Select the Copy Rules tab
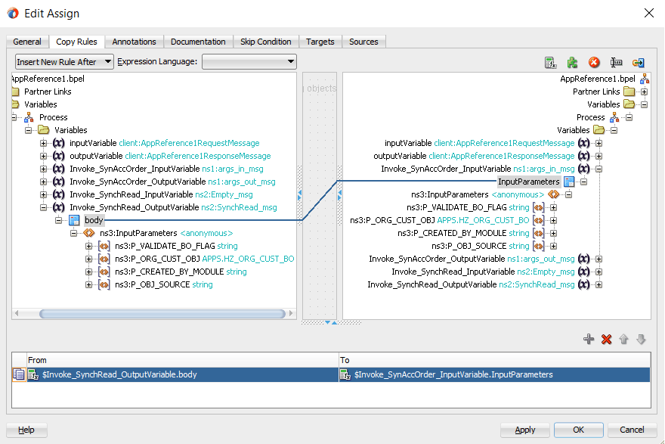 point(76,42)
